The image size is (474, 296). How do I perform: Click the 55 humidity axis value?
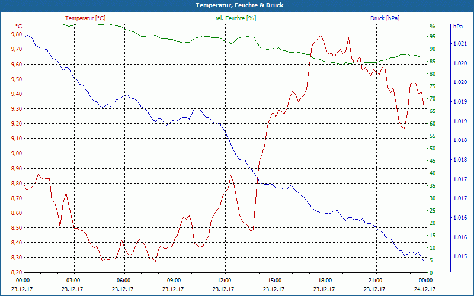click(x=433, y=136)
